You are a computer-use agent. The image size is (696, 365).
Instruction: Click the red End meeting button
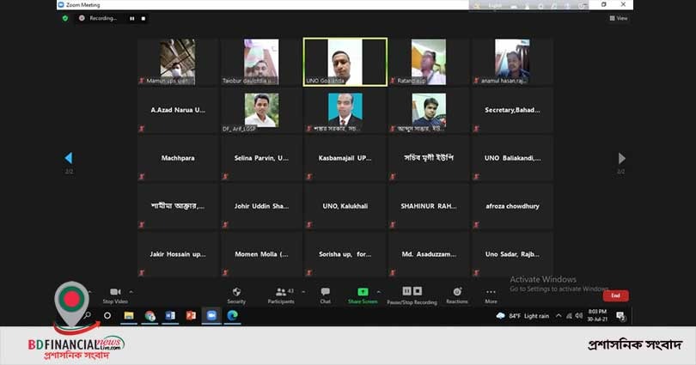[615, 295]
